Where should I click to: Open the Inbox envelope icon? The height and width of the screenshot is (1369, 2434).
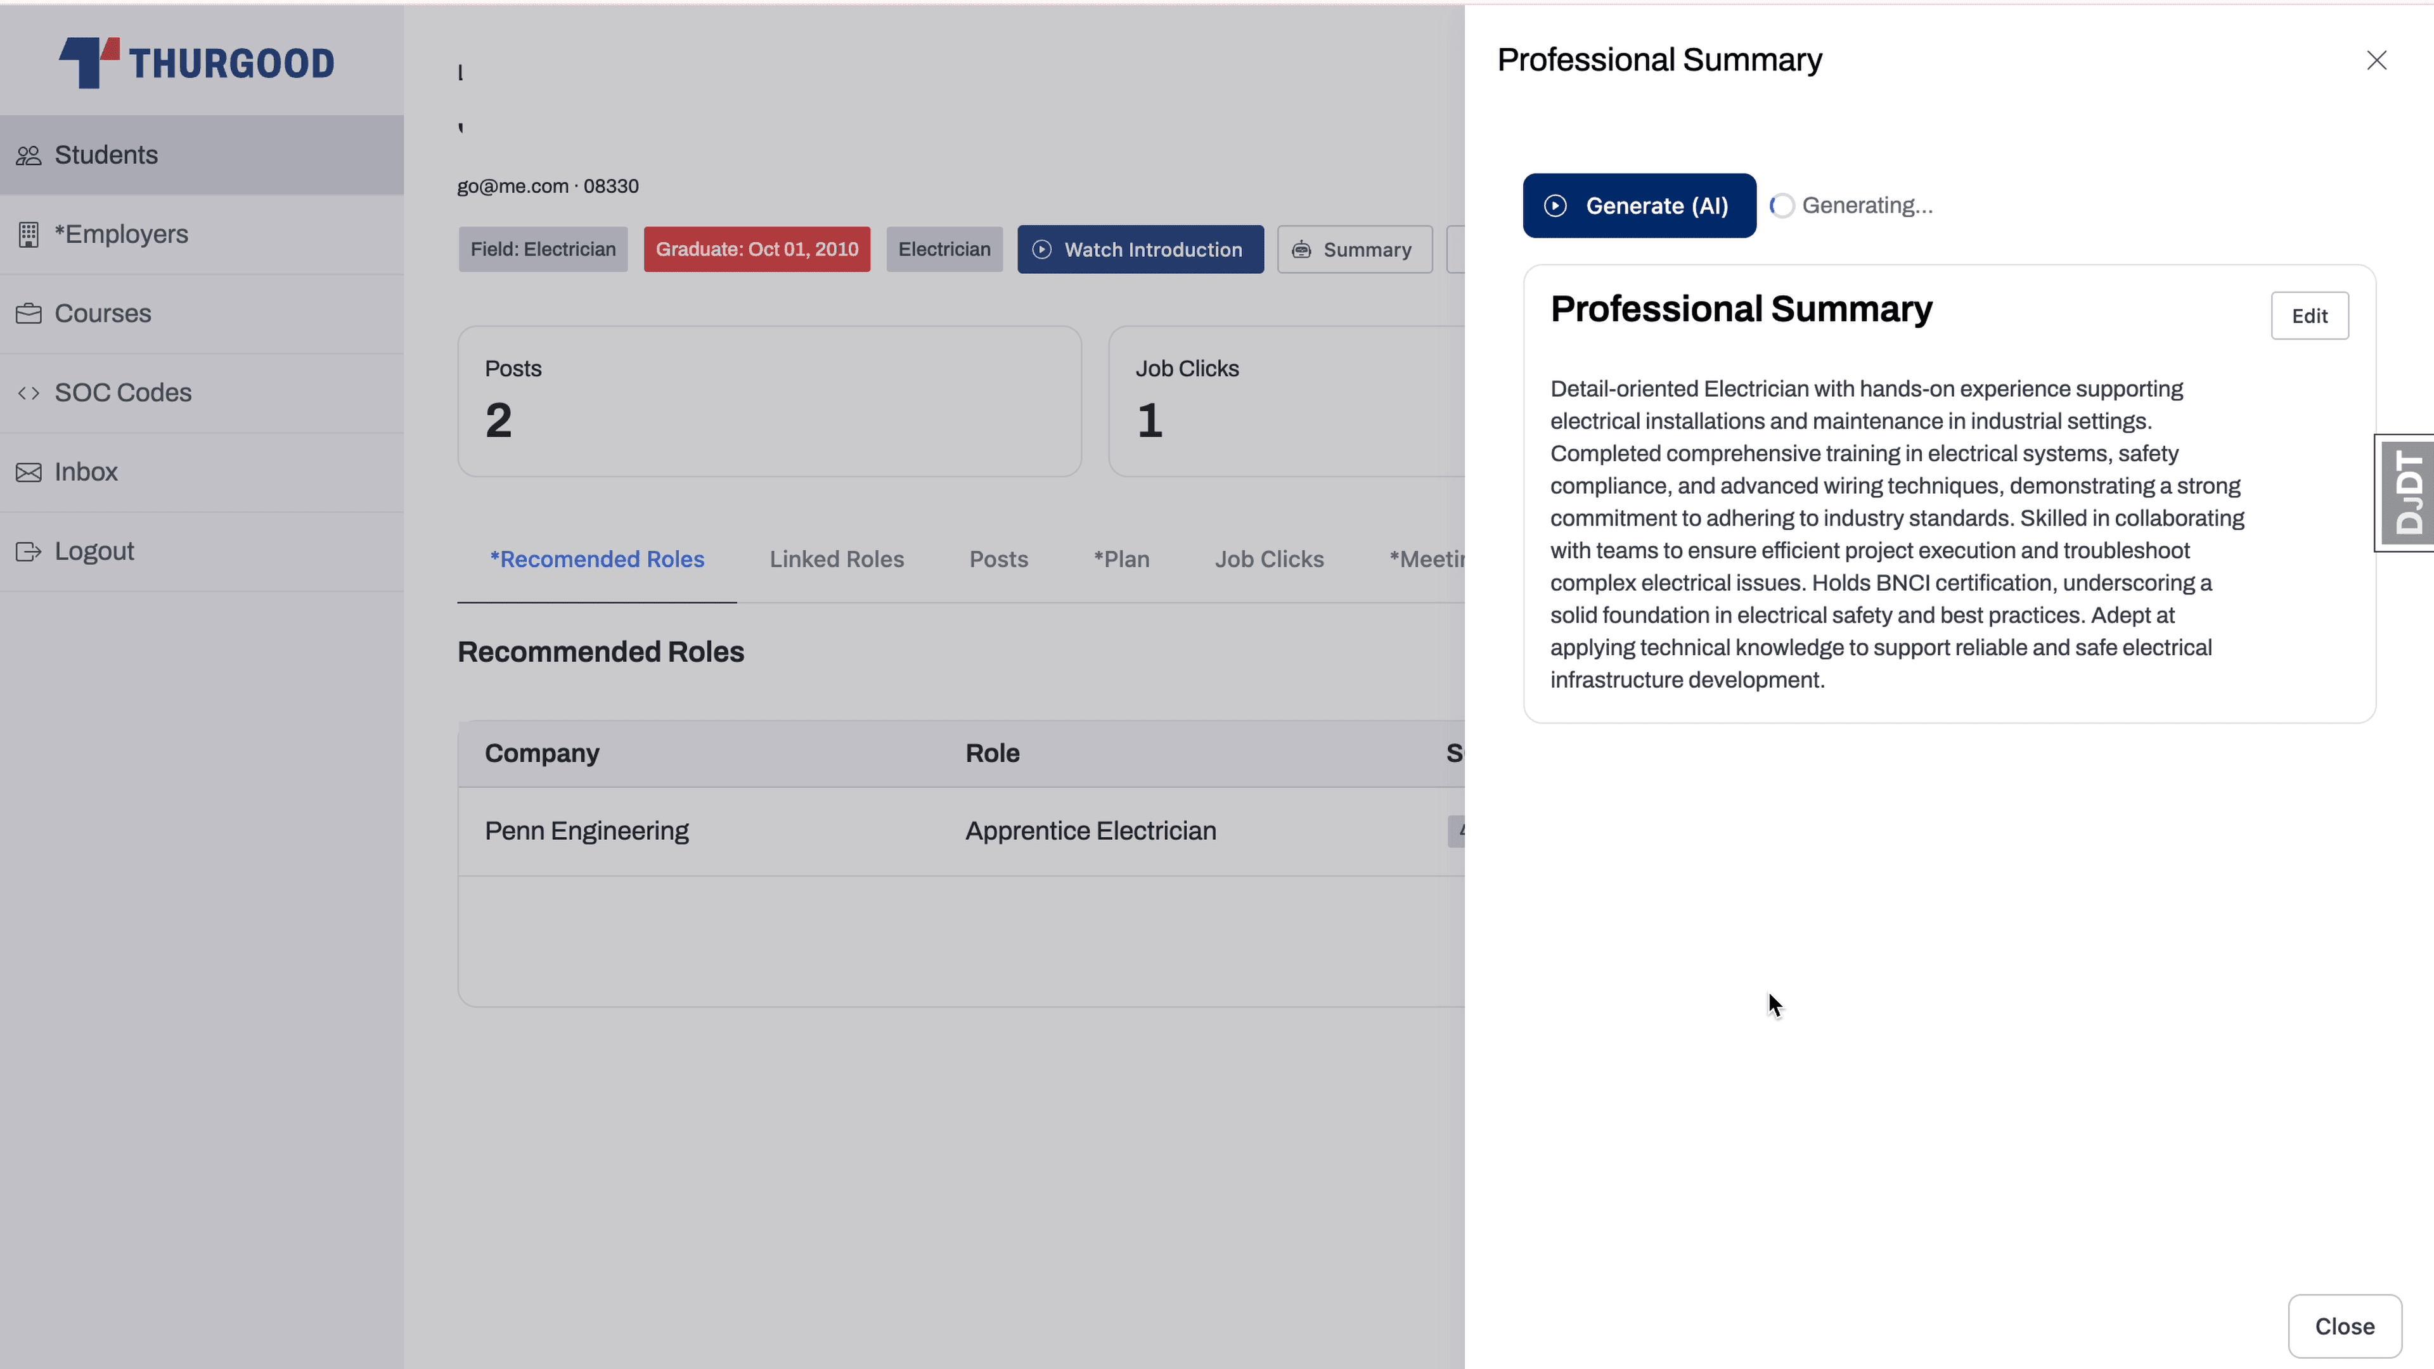click(x=29, y=472)
